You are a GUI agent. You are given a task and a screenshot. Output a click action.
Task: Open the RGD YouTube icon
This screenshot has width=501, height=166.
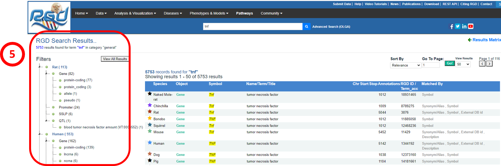click(x=471, y=27)
